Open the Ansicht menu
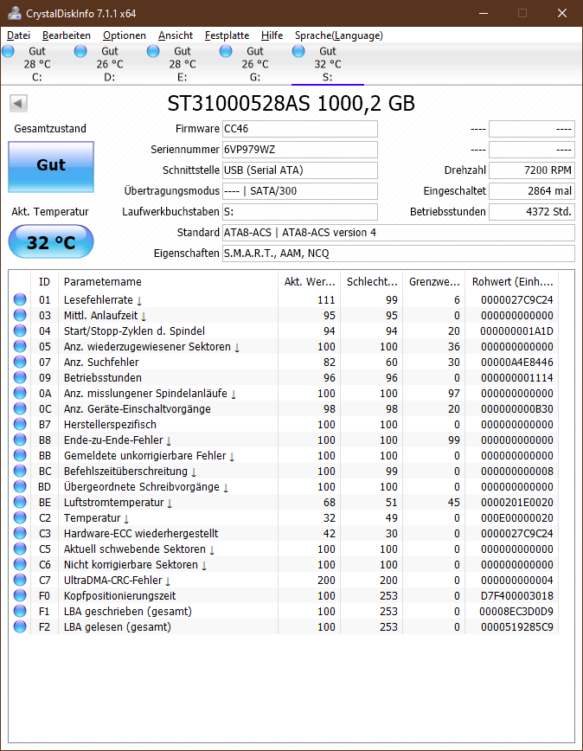This screenshot has height=751, width=583. pos(176,35)
